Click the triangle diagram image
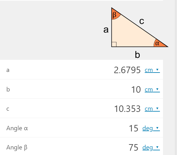 pyautogui.click(x=136, y=33)
